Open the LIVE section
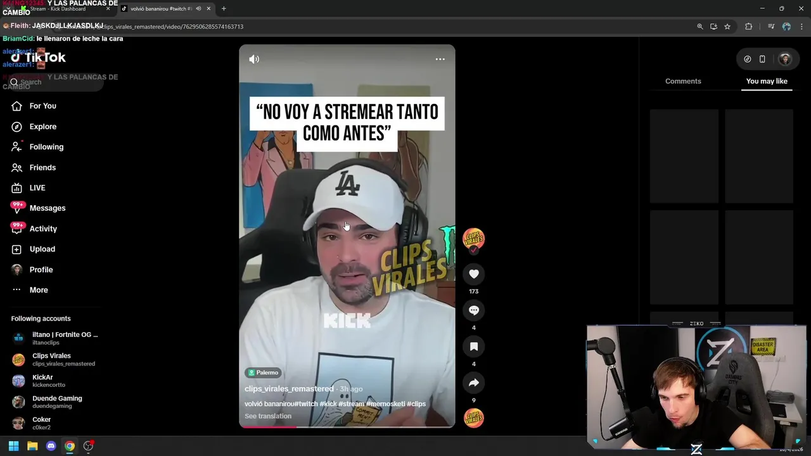The image size is (811, 456). click(x=37, y=188)
